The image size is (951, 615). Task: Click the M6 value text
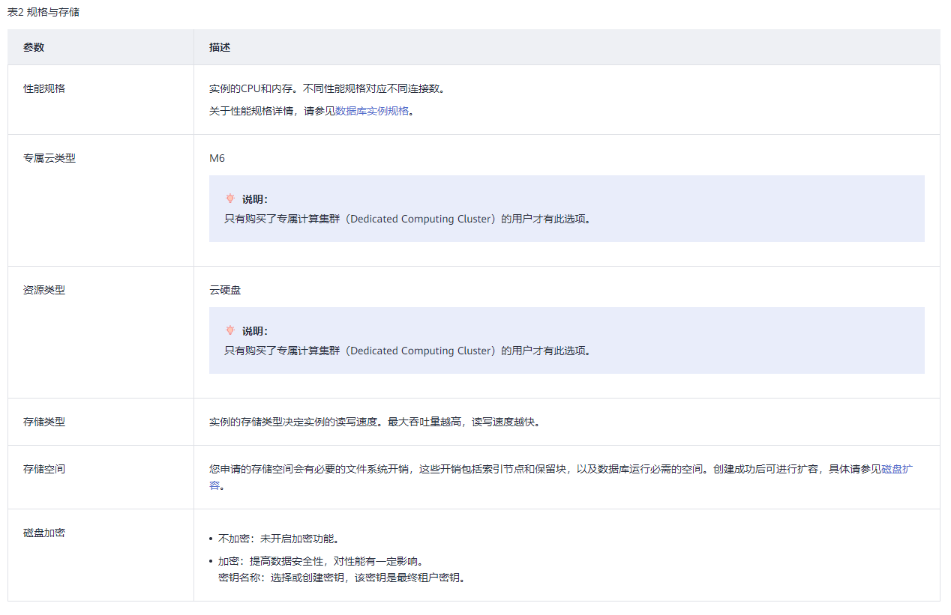217,158
